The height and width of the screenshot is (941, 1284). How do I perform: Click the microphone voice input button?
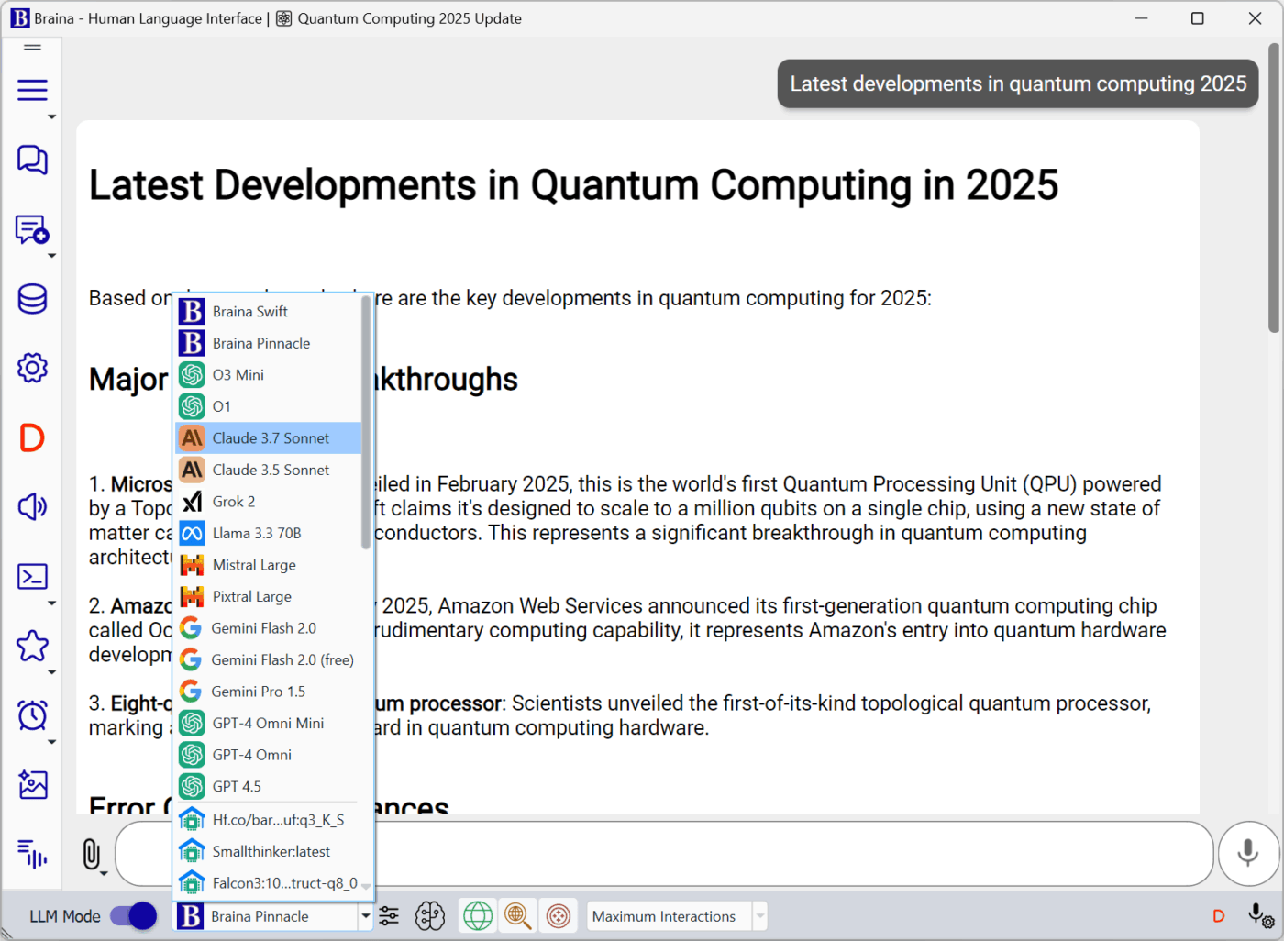click(x=1247, y=853)
